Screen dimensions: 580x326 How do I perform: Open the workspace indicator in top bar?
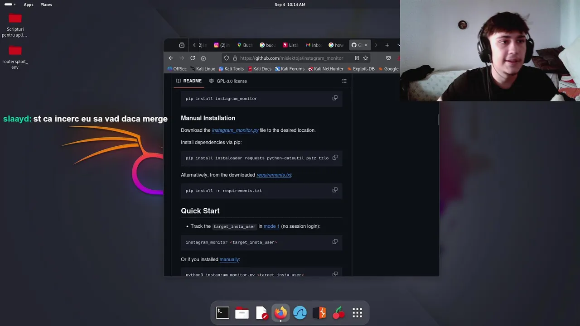(10, 5)
